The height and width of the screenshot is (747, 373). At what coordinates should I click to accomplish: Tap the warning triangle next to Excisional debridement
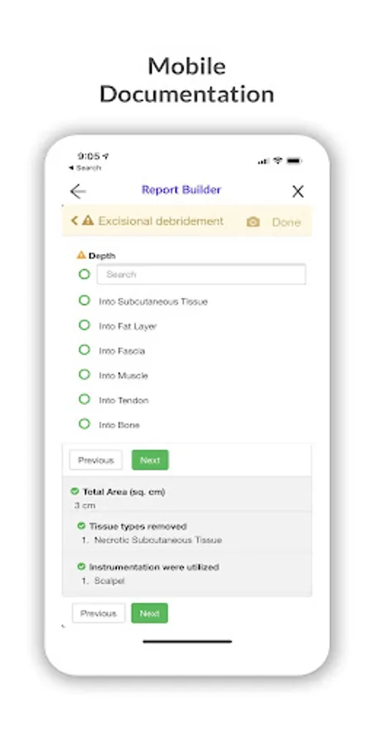88,221
